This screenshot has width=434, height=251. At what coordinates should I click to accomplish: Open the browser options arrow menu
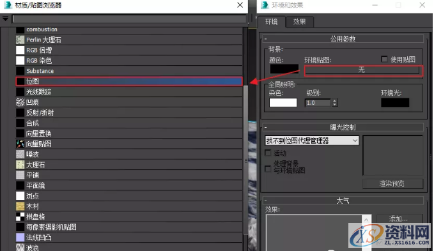tap(5, 19)
